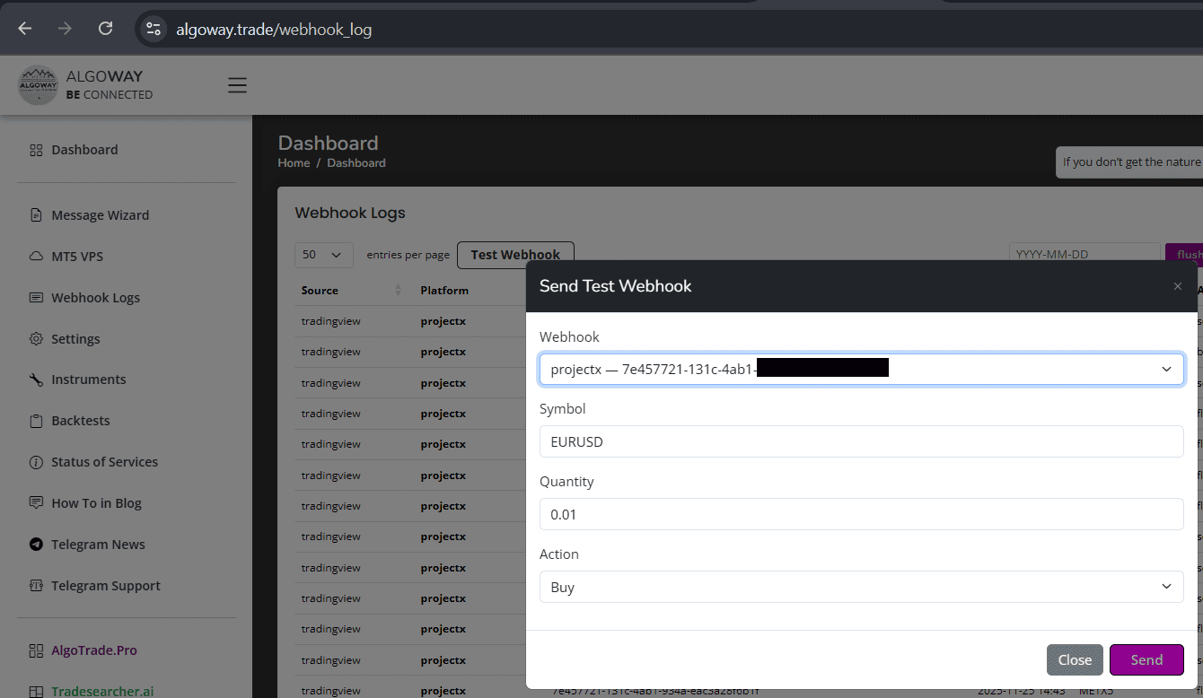
Task: Click the flush button
Action: click(1191, 254)
